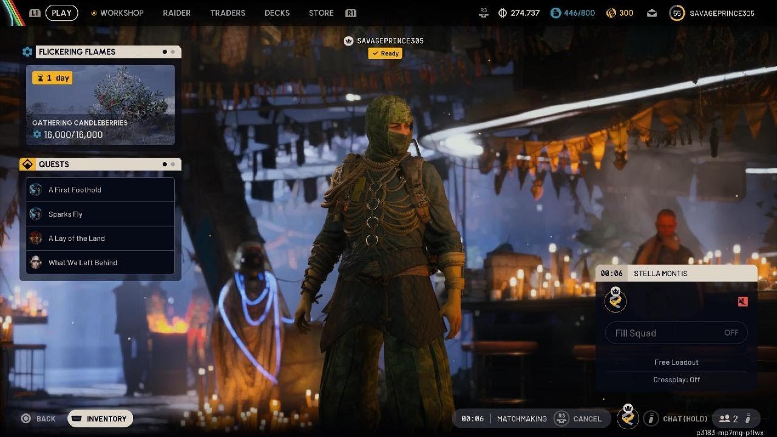The image size is (777, 437).
Task: Click the icon beside Sparks Fly
Action: pyautogui.click(x=36, y=214)
